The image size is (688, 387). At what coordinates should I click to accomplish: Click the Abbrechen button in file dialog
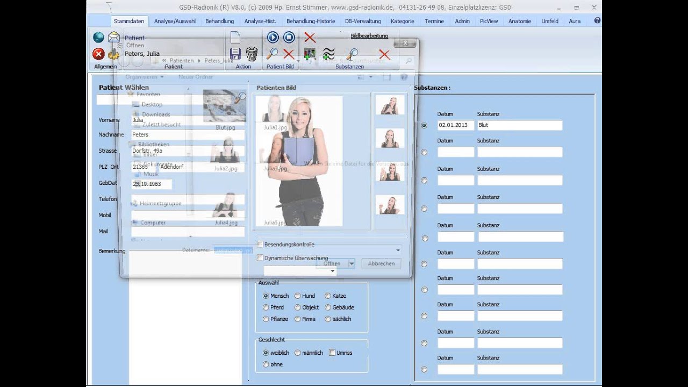click(x=381, y=263)
